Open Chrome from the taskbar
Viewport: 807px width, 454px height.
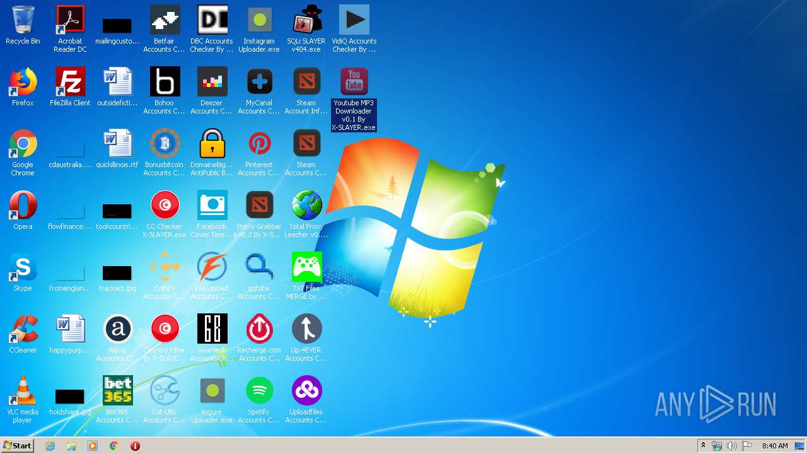click(x=114, y=446)
